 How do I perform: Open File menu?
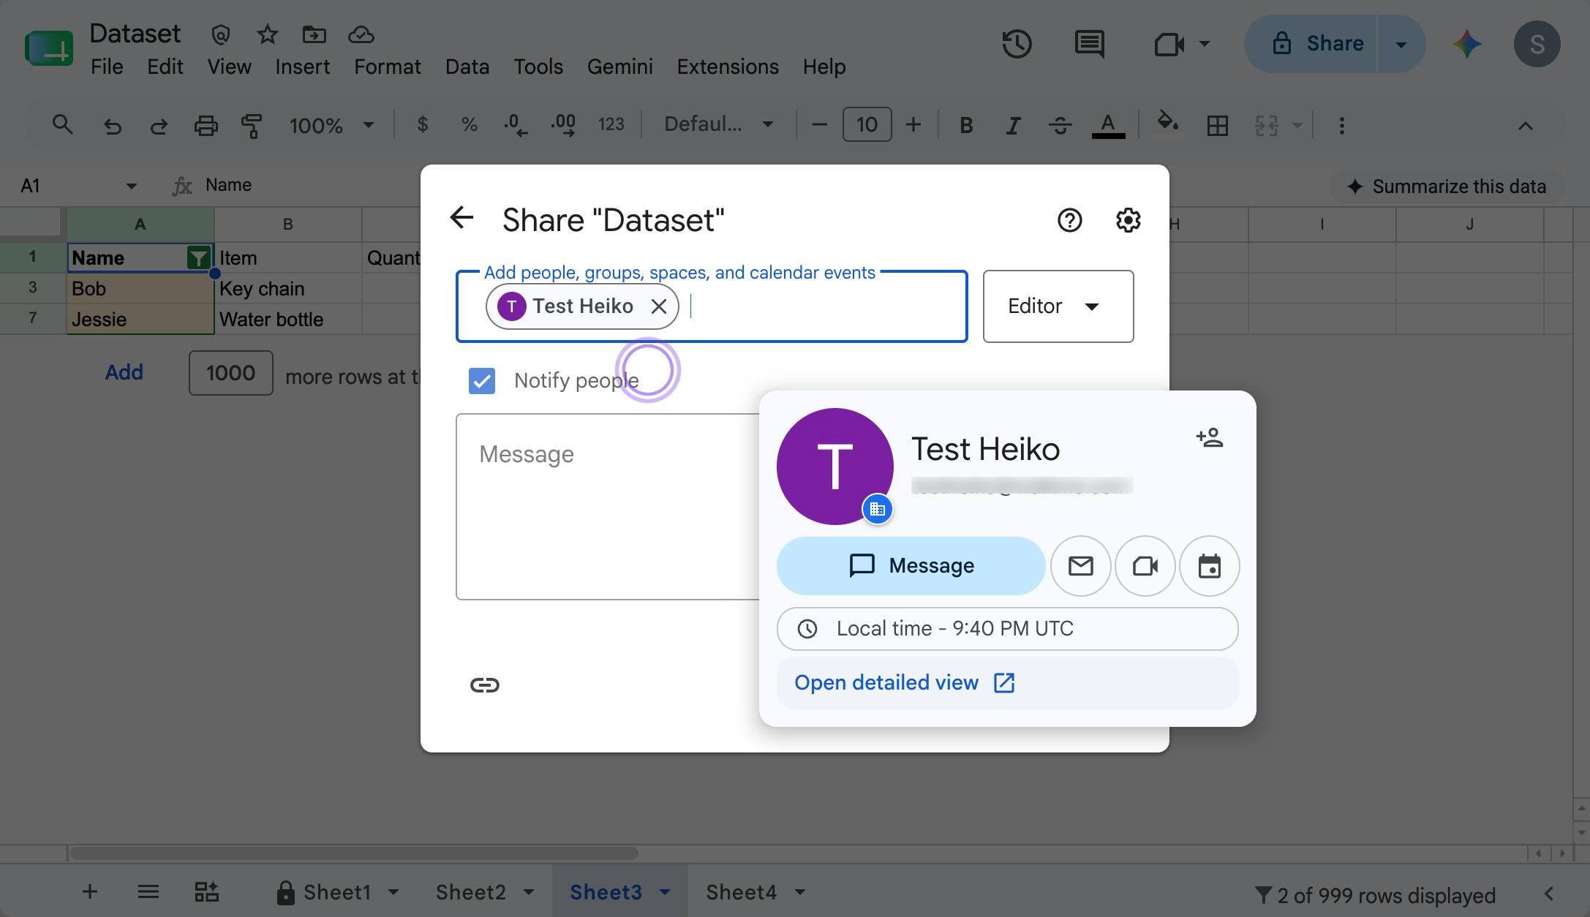click(x=107, y=67)
